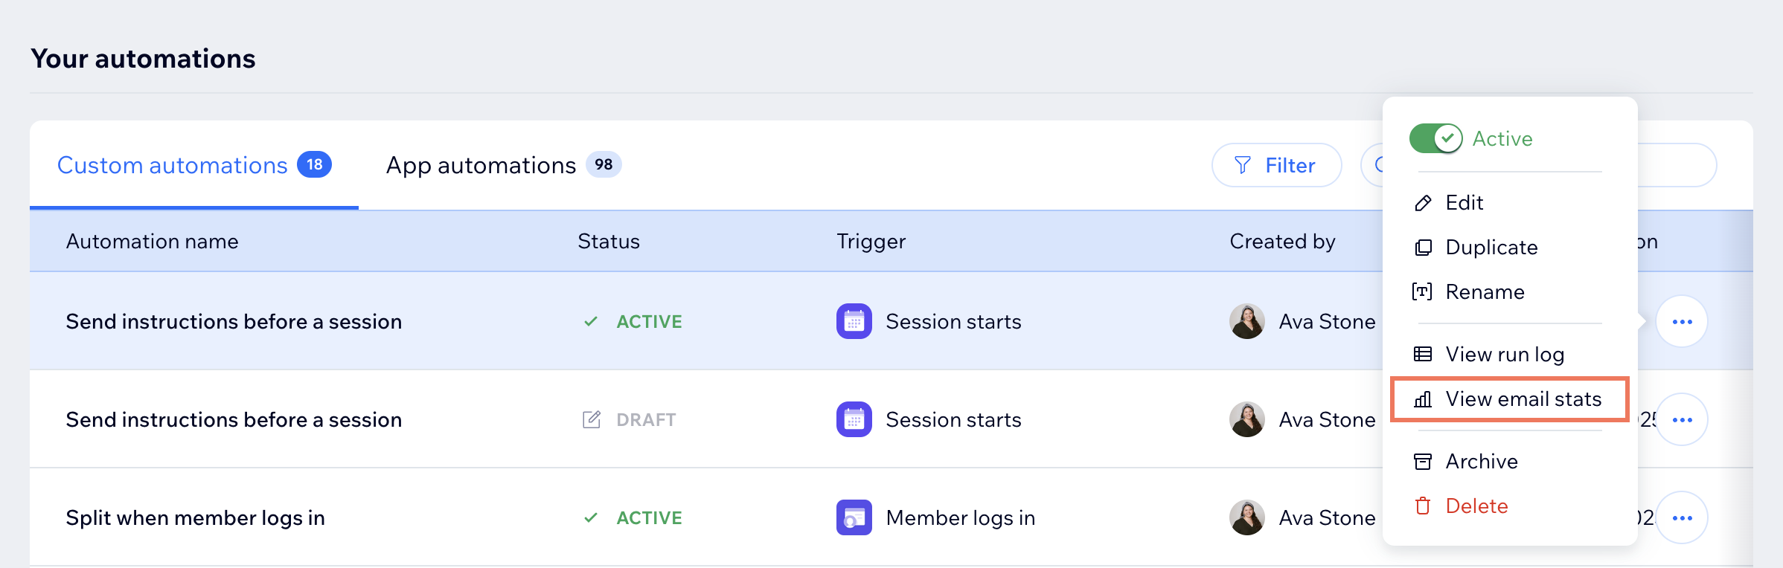This screenshot has width=1783, height=568.
Task: Click the red Delete trash icon
Action: (1422, 506)
